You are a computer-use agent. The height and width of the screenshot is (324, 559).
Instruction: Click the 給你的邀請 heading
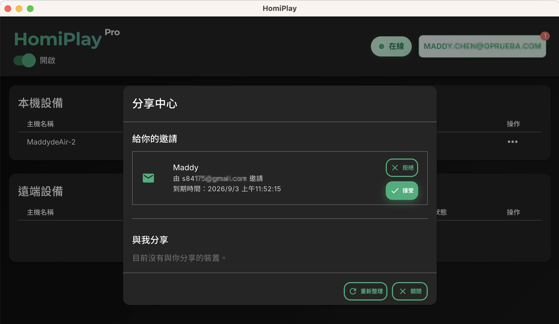155,139
